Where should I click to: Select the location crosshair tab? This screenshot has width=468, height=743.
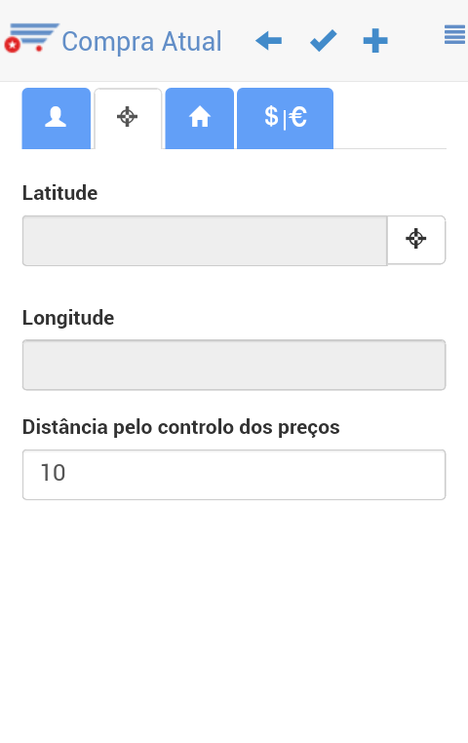pyautogui.click(x=128, y=118)
